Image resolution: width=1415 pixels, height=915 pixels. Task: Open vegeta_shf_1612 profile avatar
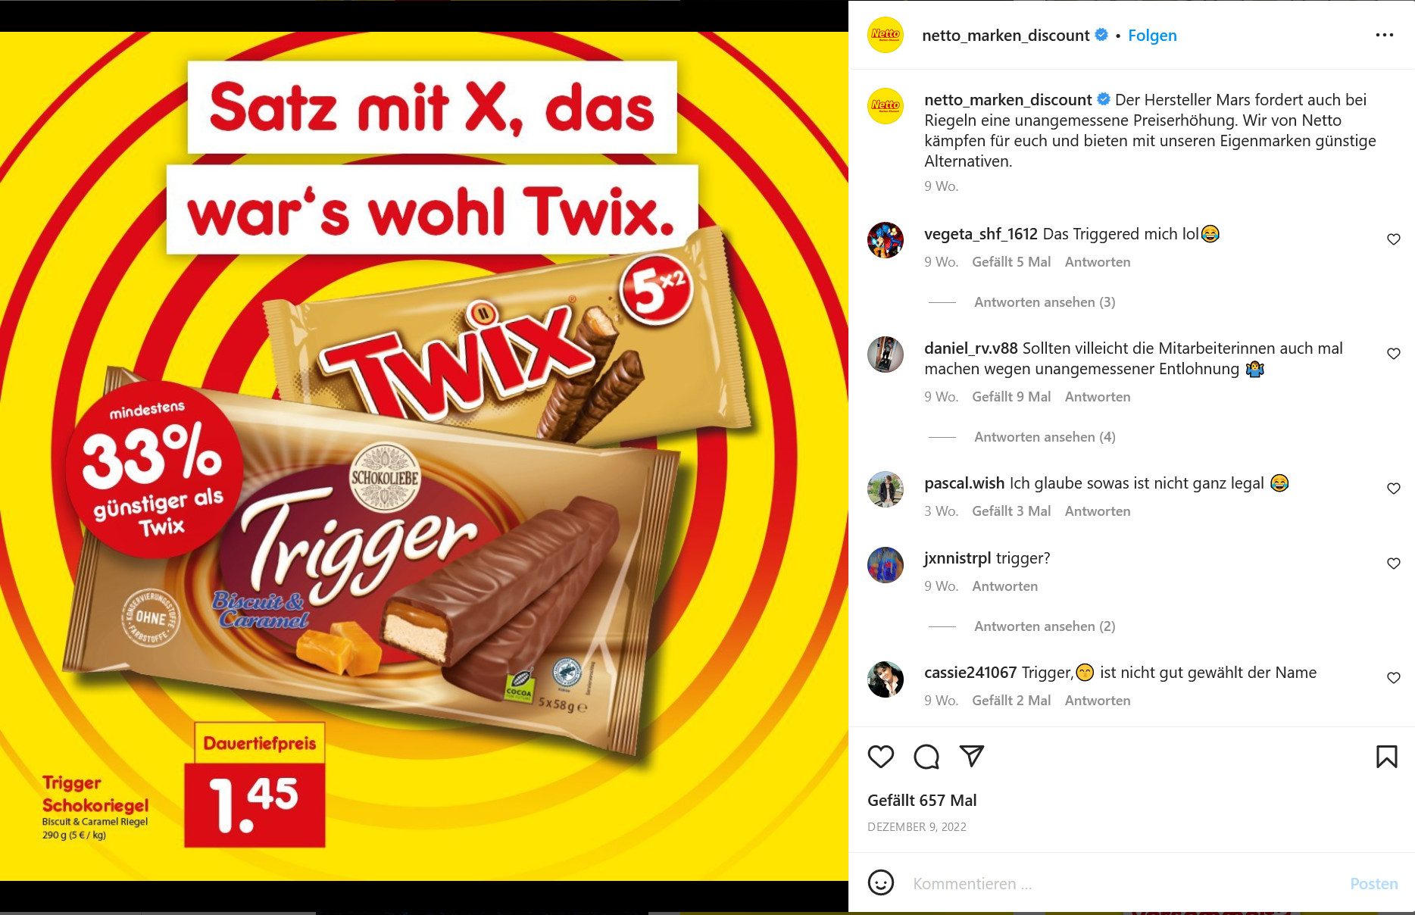coord(885,240)
